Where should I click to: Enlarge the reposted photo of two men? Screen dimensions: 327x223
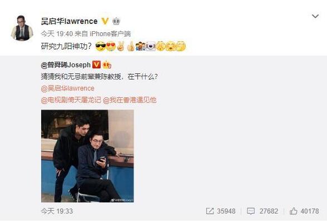pos(87,156)
